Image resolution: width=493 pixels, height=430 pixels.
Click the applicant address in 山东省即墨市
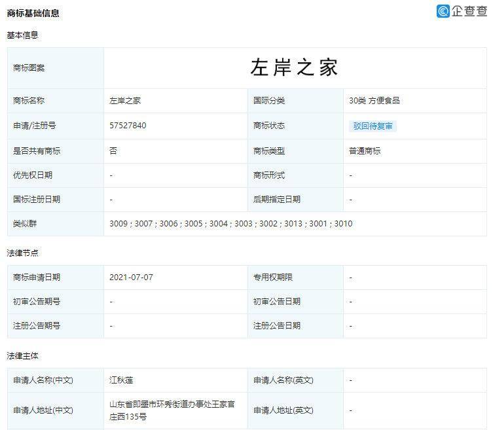tap(172, 410)
